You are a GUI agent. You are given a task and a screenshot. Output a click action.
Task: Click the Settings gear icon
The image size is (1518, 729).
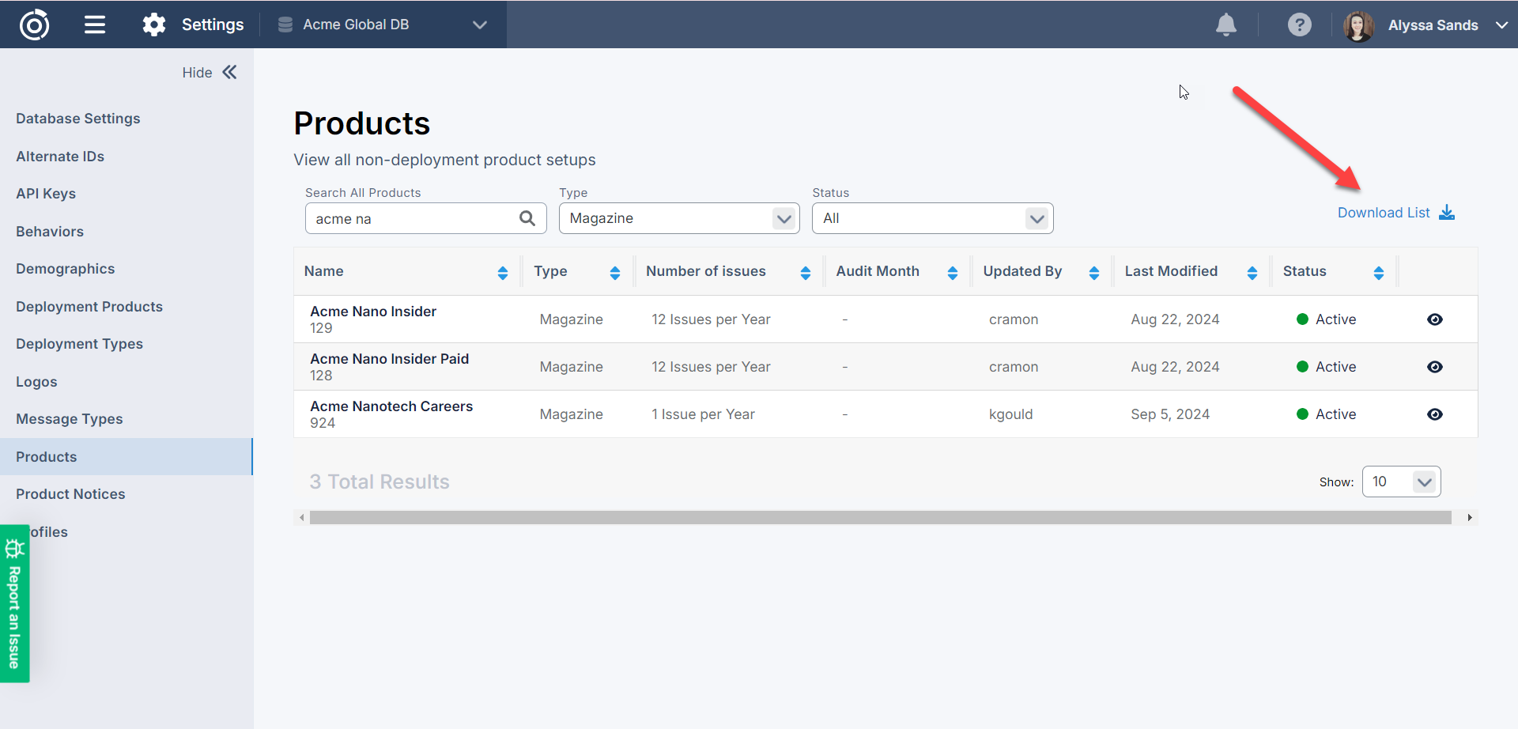[154, 25]
